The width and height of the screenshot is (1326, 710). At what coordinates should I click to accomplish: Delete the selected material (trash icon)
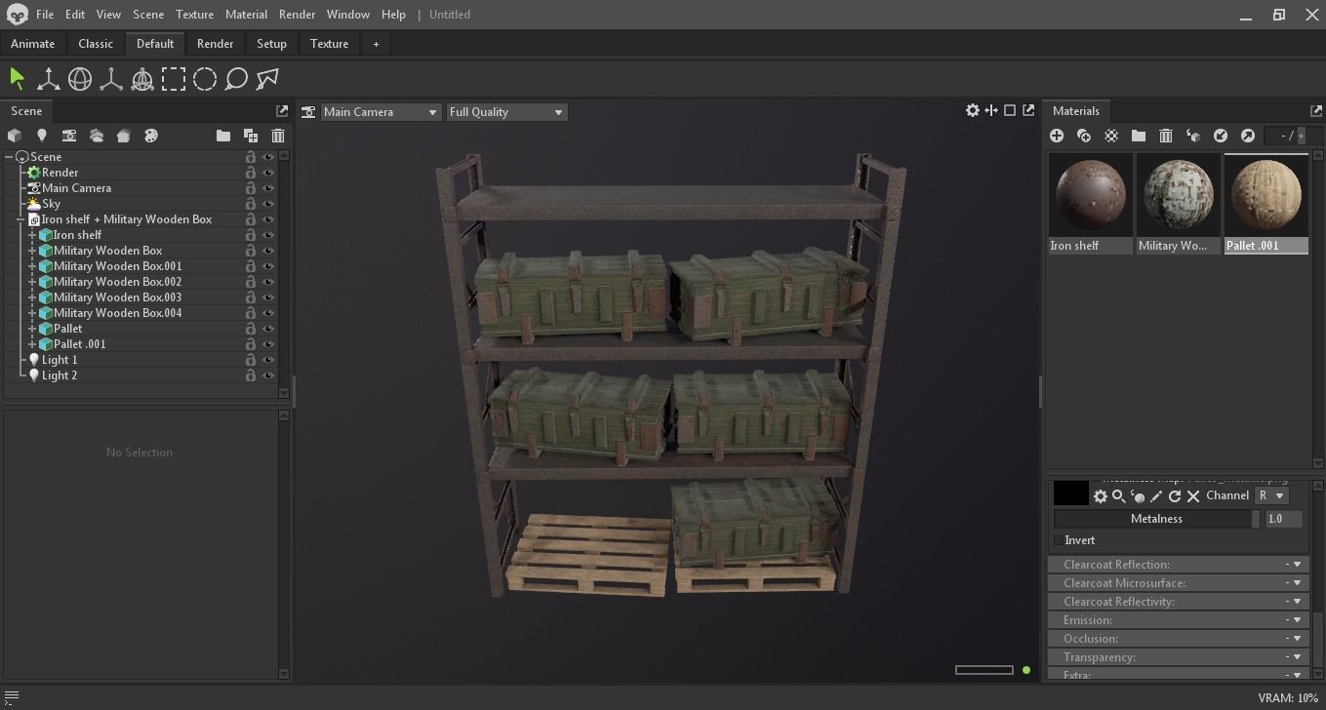point(1166,136)
